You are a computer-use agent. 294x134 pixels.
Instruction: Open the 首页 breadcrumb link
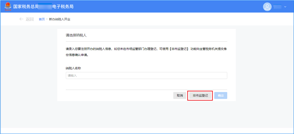[x=41, y=19]
